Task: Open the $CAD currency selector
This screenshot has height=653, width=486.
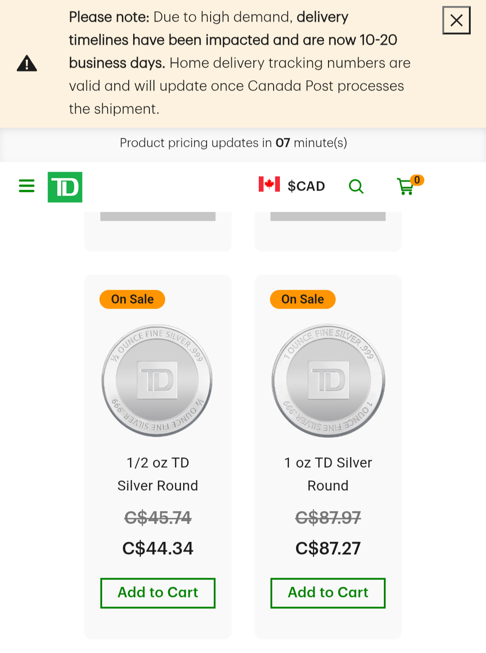Action: 306,186
